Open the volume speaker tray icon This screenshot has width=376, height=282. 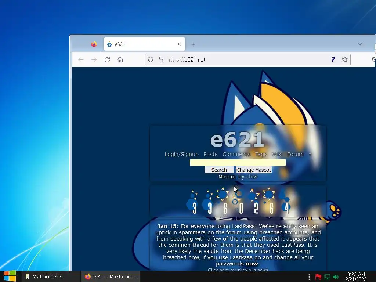click(336, 277)
